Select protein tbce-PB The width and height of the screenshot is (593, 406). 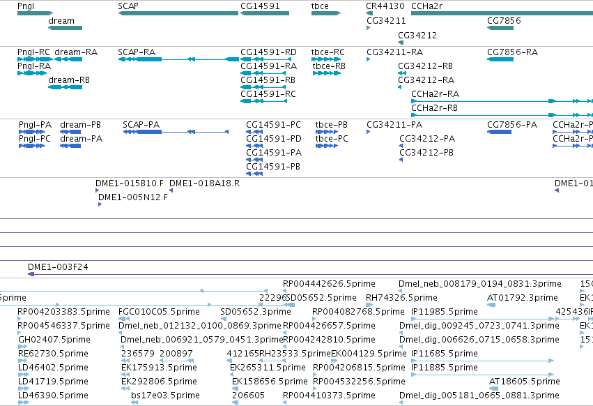tap(331, 125)
